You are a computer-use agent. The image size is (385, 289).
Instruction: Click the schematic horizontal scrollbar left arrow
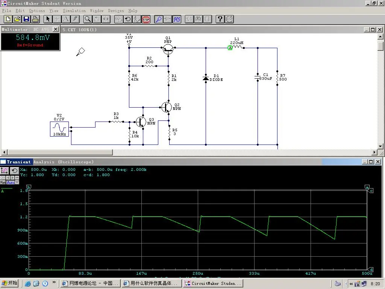[x=4, y=152]
